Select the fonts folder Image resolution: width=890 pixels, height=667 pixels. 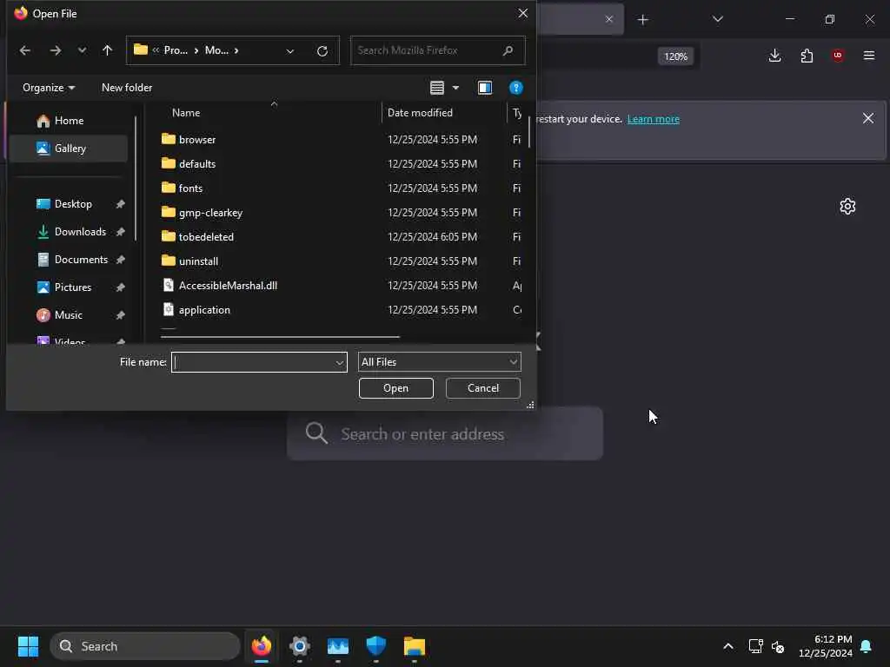pos(190,188)
